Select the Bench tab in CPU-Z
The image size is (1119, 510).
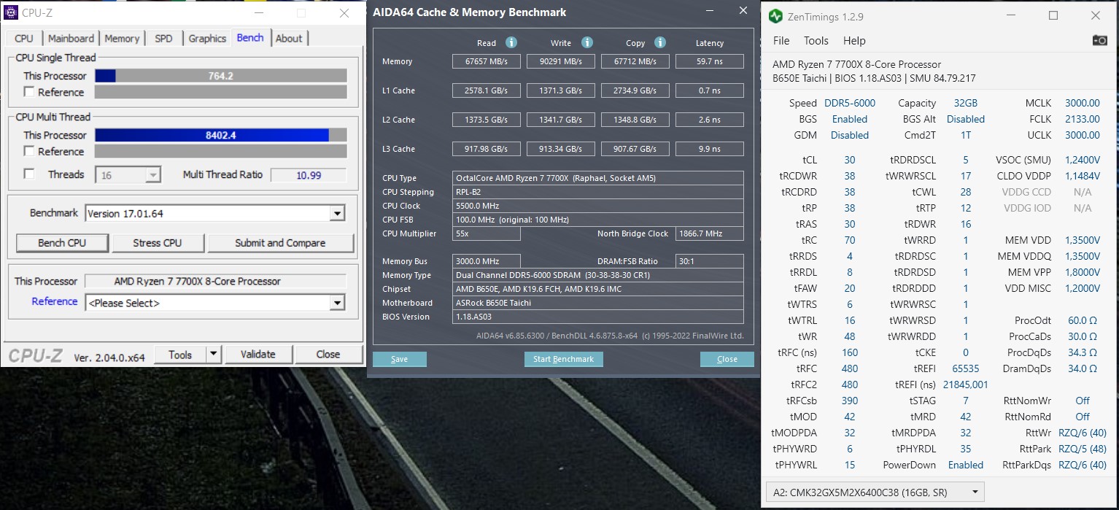[x=250, y=37]
